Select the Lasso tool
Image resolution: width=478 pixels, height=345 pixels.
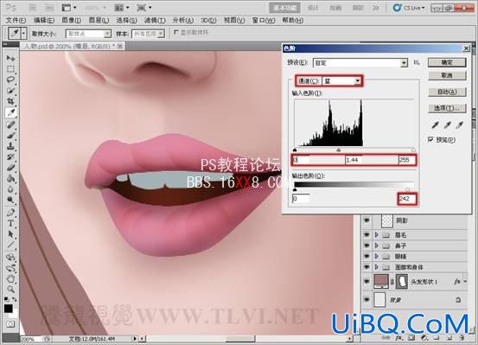[x=10, y=80]
